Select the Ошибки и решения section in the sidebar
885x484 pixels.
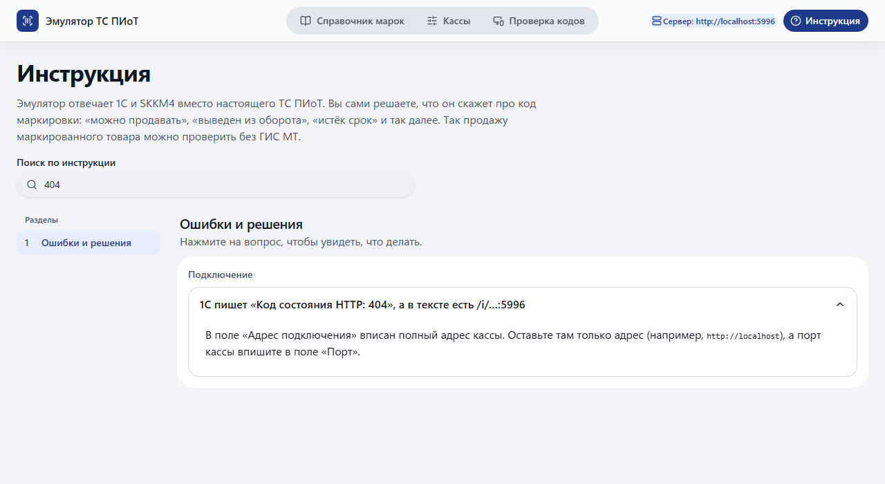pyautogui.click(x=88, y=243)
